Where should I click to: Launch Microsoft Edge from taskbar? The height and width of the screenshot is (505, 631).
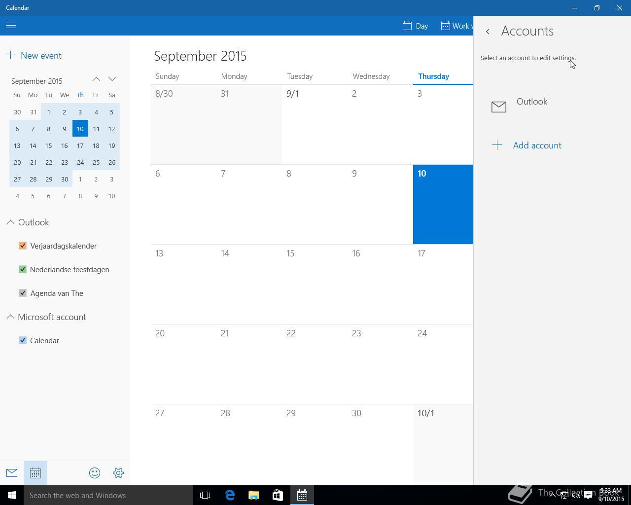click(230, 495)
